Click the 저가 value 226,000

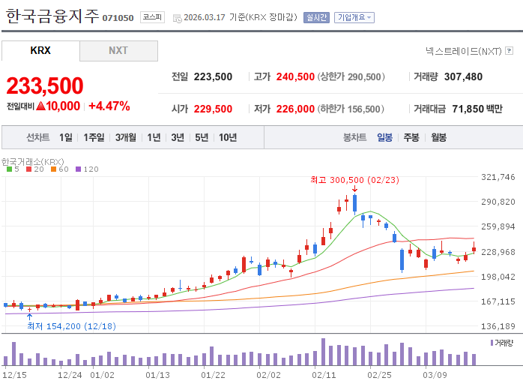tap(295, 109)
